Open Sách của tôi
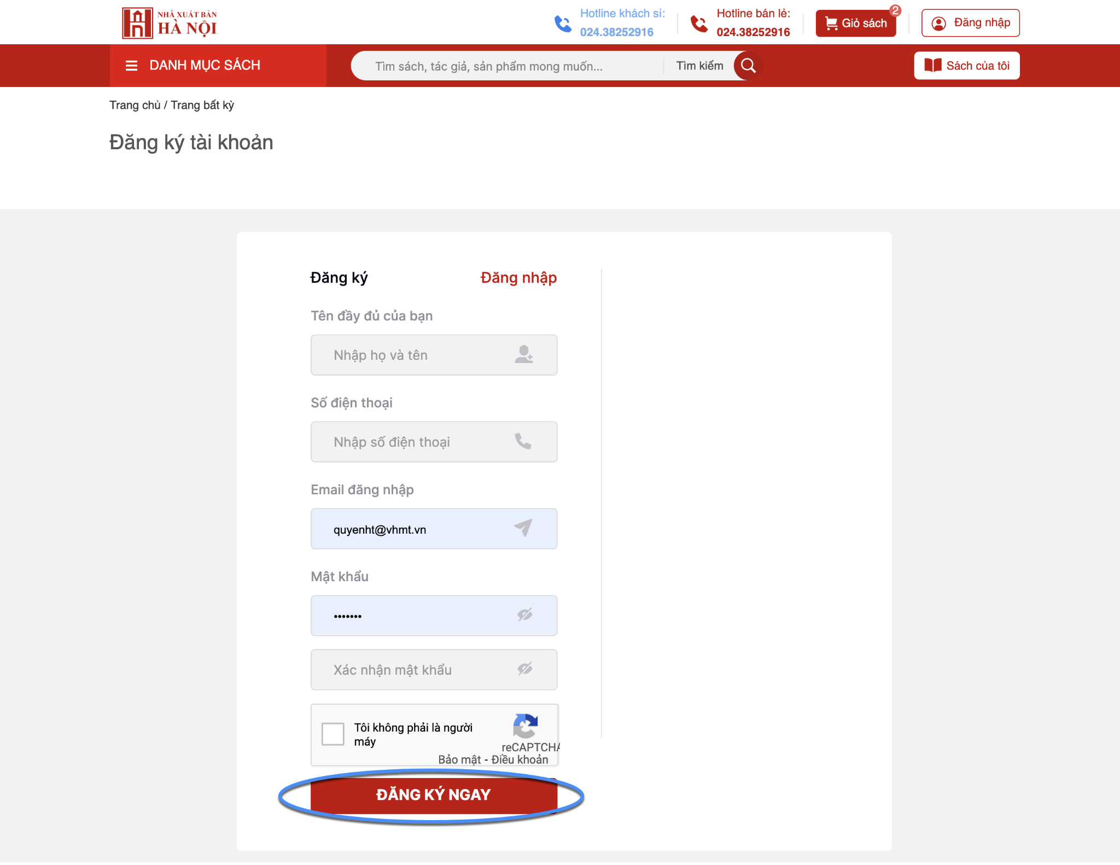This screenshot has width=1120, height=865. point(966,66)
